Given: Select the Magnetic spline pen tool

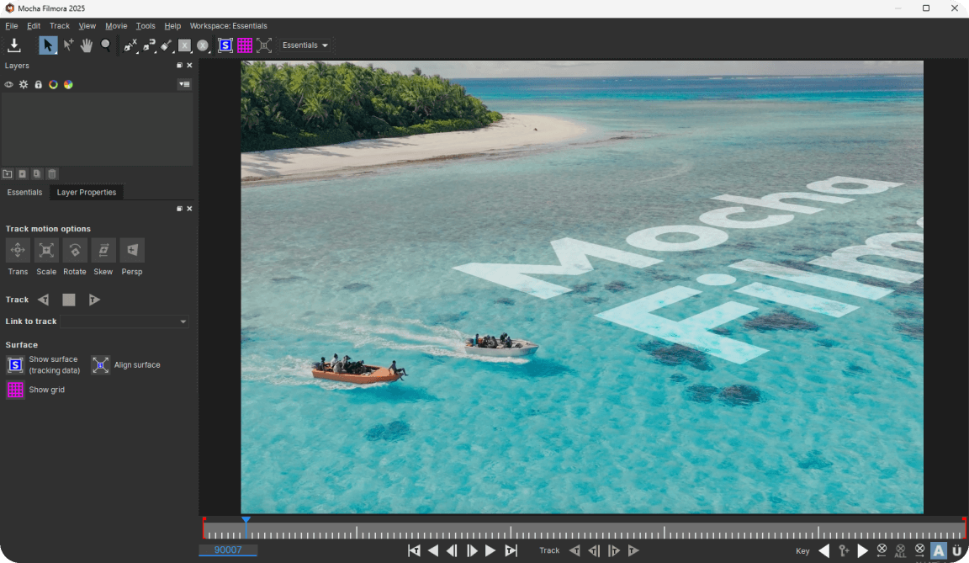Looking at the screenshot, I should tap(149, 45).
